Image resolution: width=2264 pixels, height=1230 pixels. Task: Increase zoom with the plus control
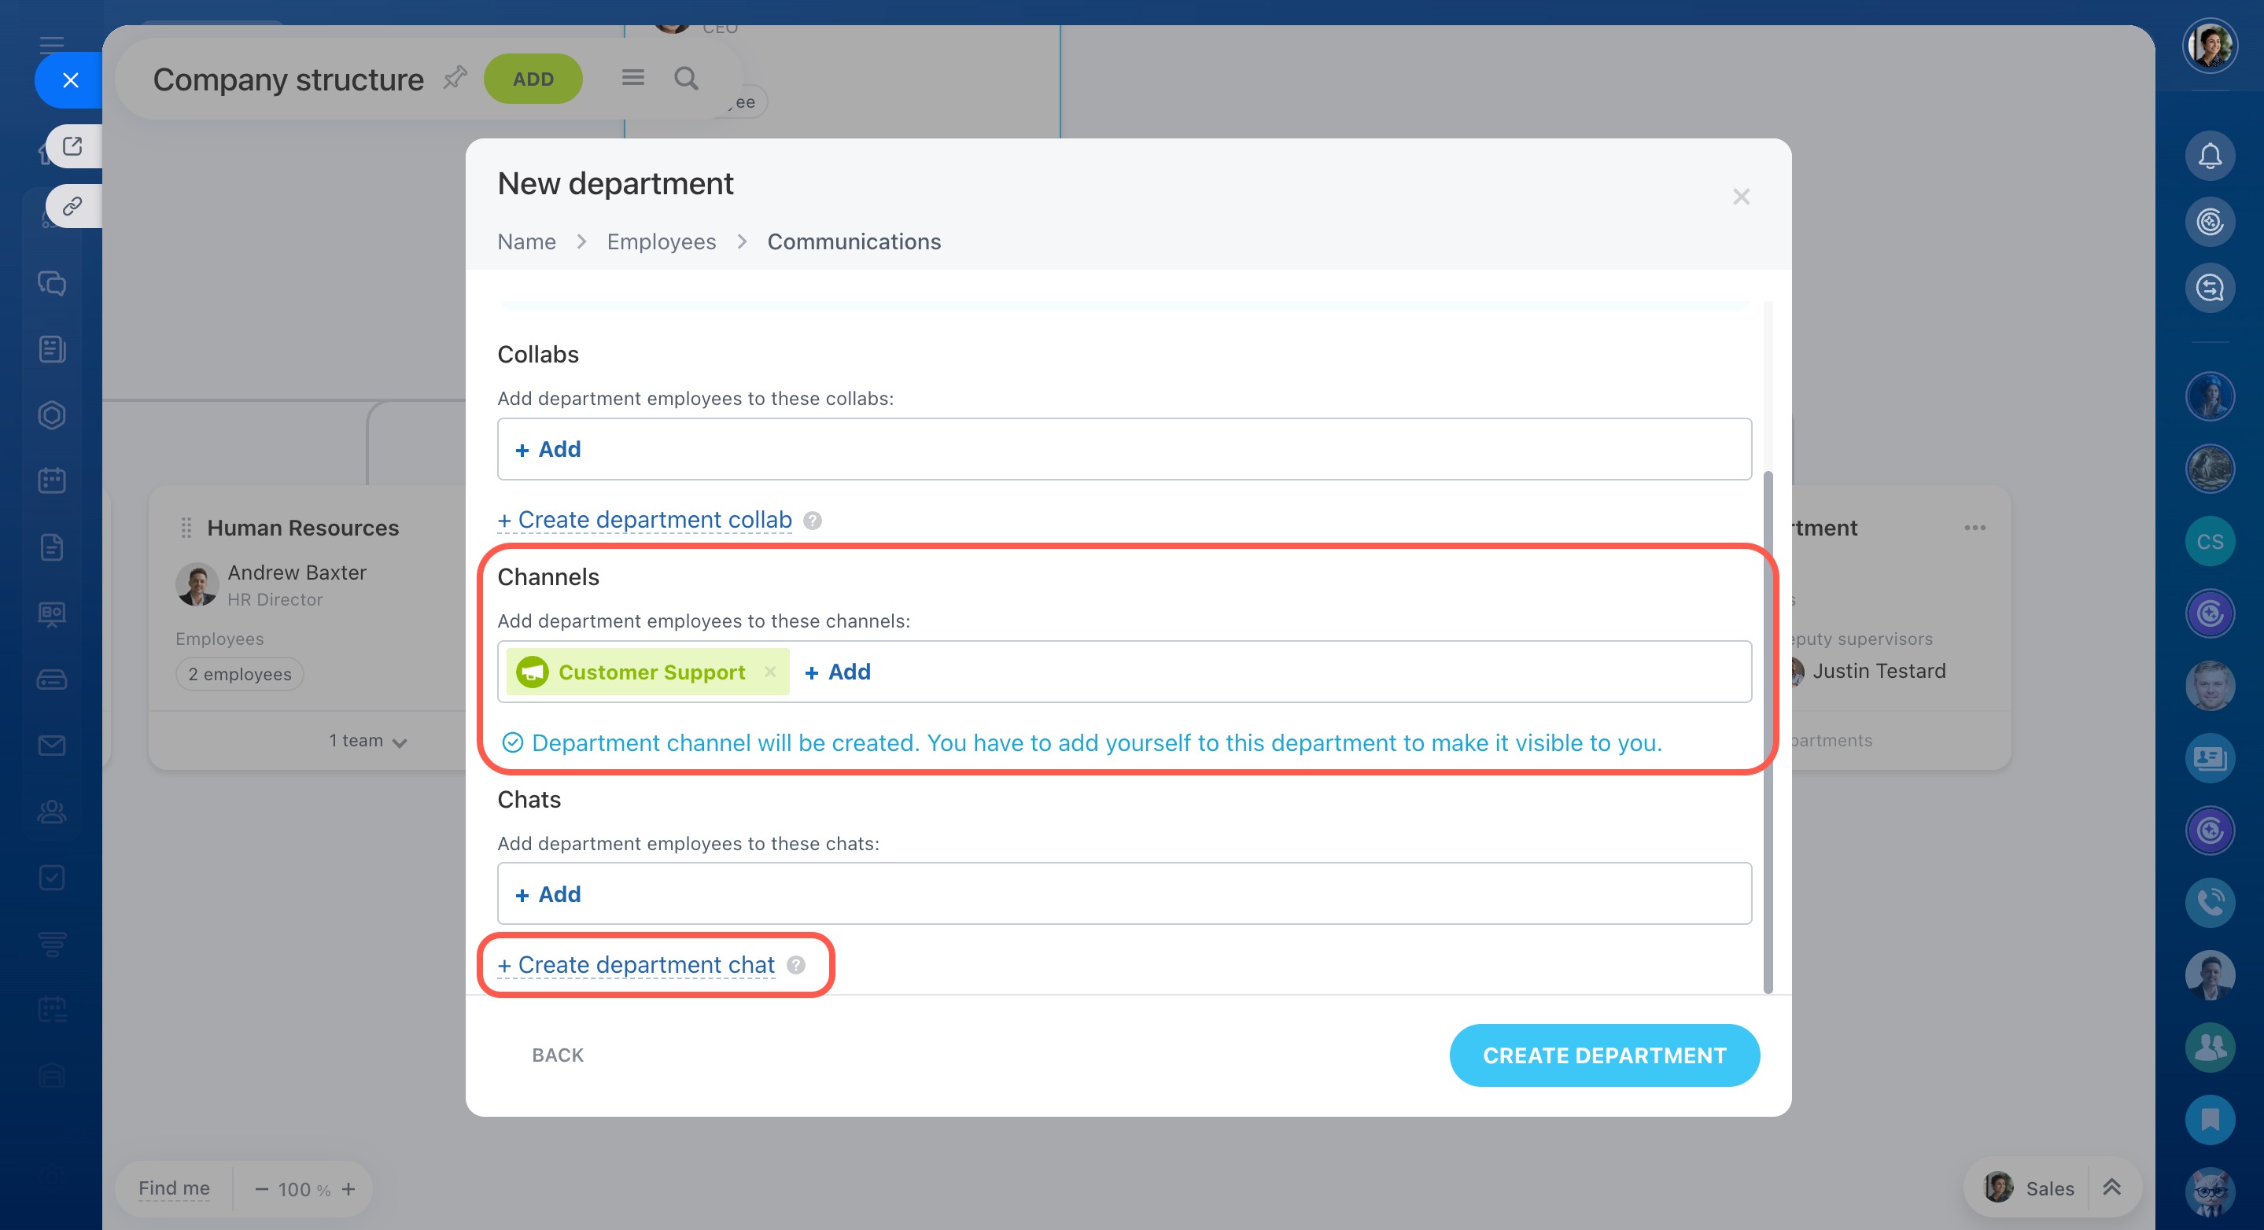[349, 1188]
